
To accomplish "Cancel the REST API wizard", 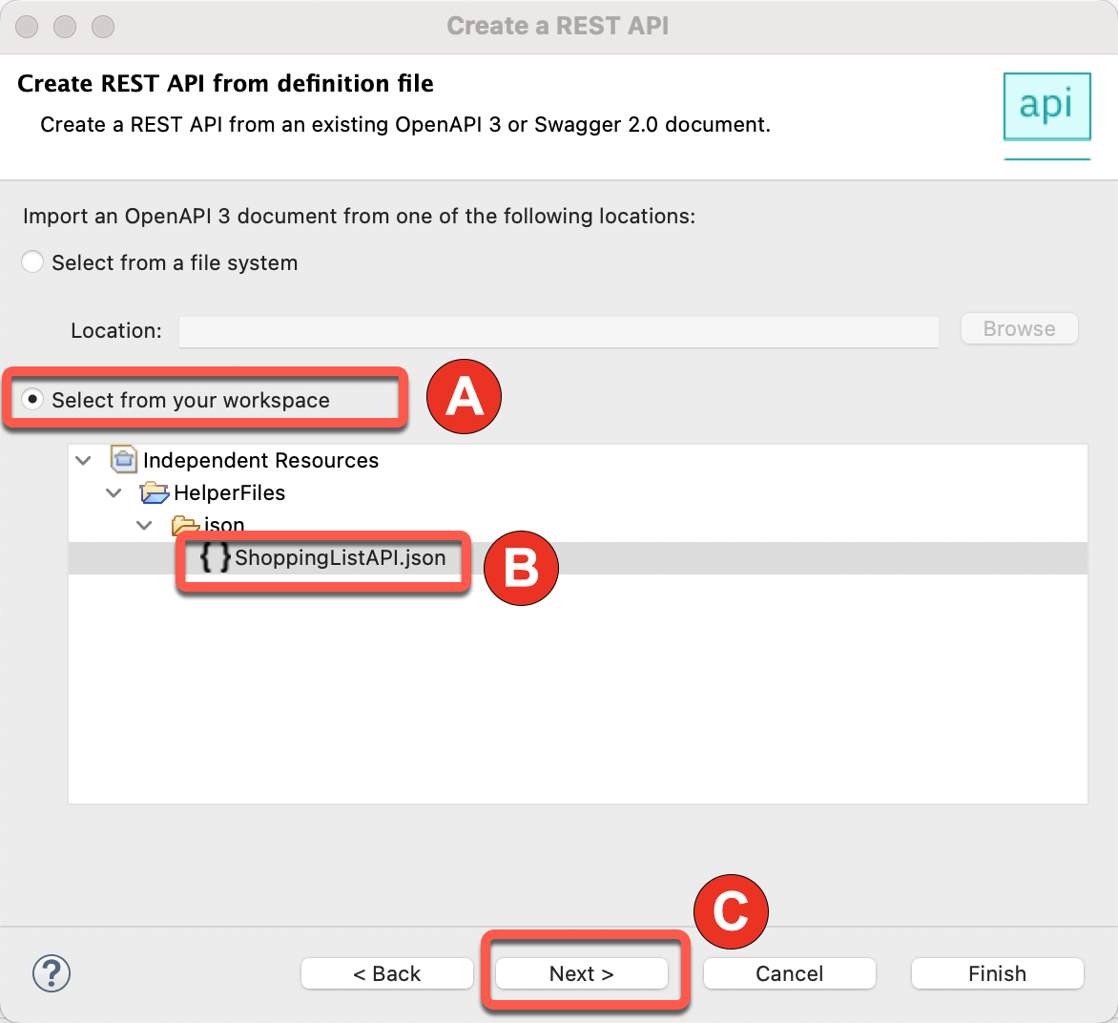I will coord(789,973).
